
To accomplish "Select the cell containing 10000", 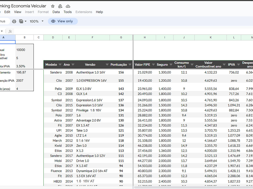I will coord(25,50).
